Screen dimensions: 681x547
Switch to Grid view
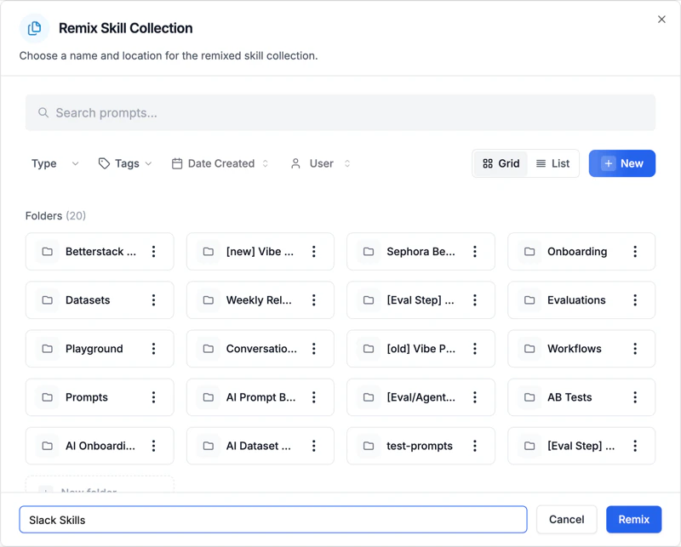pyautogui.click(x=501, y=163)
